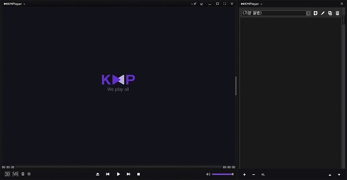Rename album with pencil icon
Screen dimensions: 347x180
[x=322, y=13]
